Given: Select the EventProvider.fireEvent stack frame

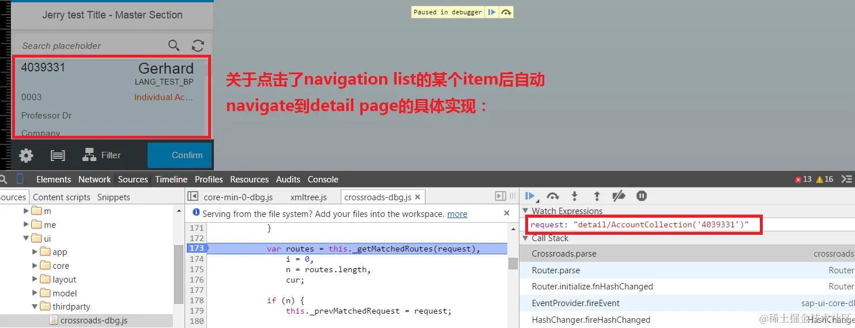Looking at the screenshot, I should tap(687, 303).
